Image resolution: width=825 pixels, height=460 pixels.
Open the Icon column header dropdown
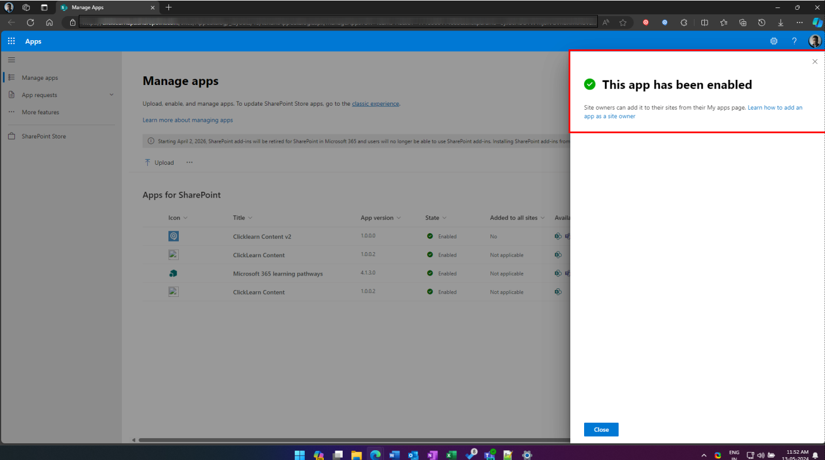pyautogui.click(x=178, y=218)
